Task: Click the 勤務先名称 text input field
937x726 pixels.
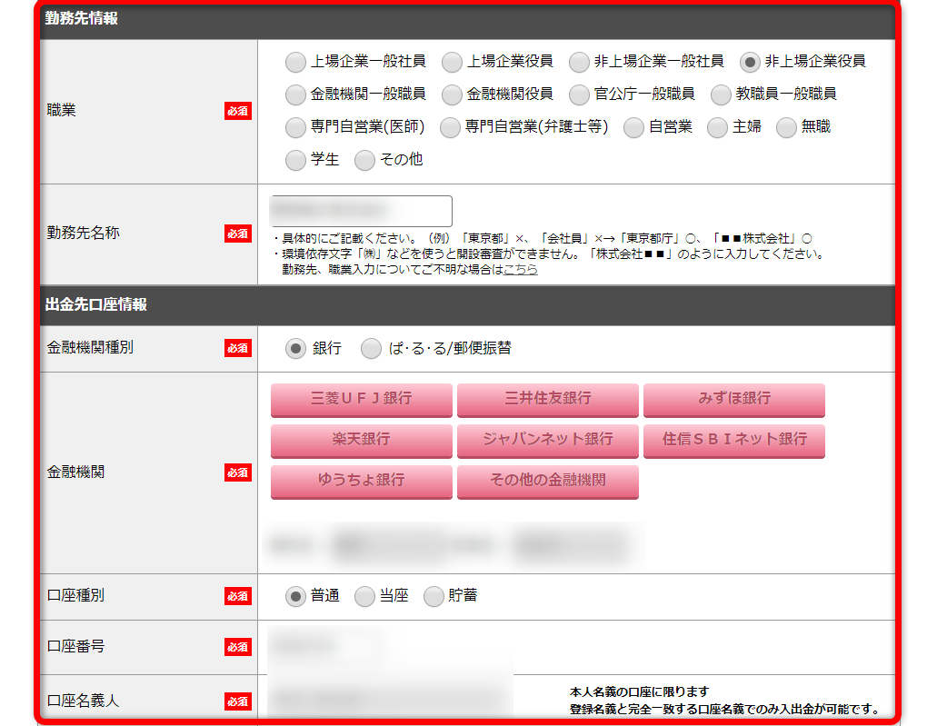Action: pos(361,211)
